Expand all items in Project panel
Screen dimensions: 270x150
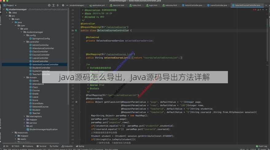53,5
